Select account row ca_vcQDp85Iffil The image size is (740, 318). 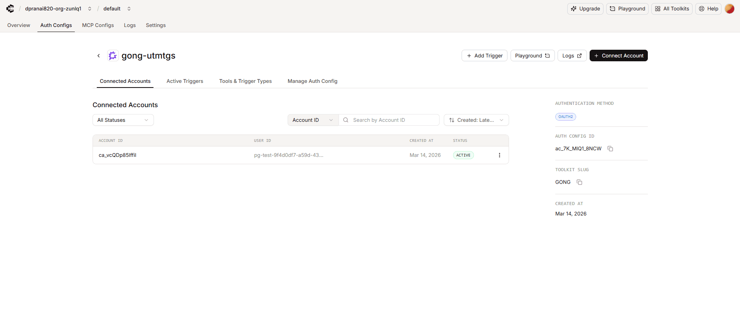click(301, 155)
